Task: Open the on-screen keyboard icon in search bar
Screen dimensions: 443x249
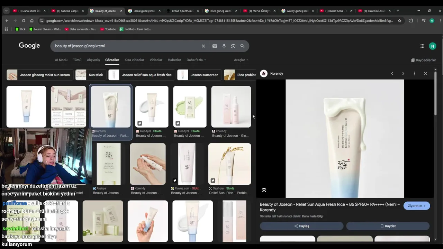Action: (x=215, y=46)
